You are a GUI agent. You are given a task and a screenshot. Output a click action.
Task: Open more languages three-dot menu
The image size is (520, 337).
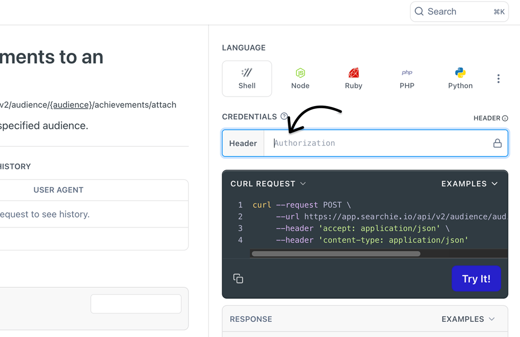(x=498, y=79)
